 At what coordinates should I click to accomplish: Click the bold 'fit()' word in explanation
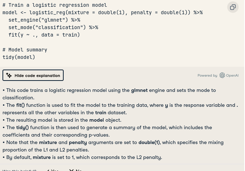click(x=21, y=105)
